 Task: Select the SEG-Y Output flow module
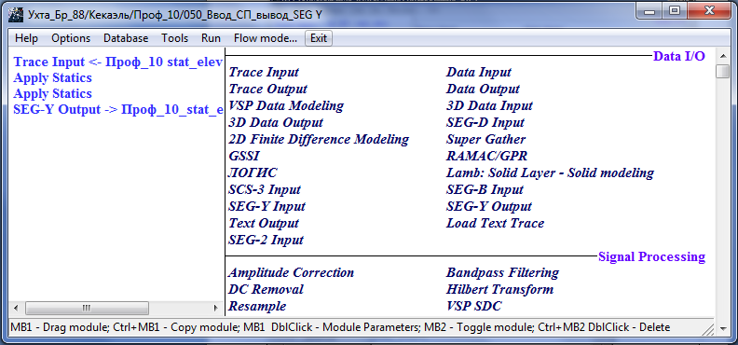click(x=117, y=110)
